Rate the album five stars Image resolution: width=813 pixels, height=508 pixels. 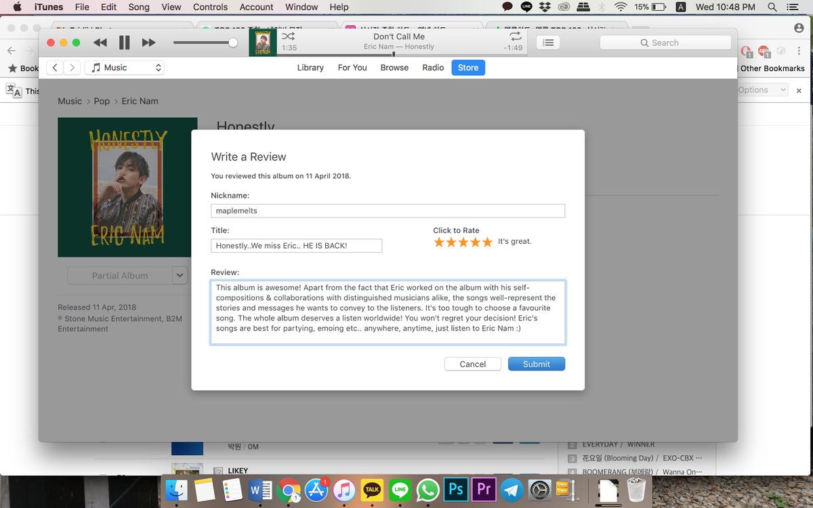click(487, 242)
